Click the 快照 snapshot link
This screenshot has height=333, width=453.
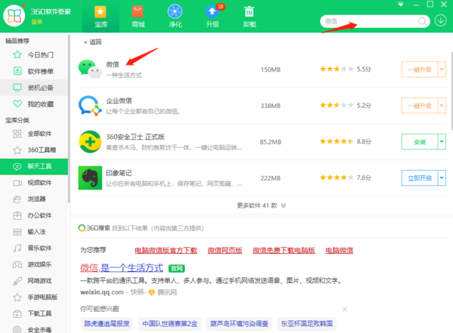[x=137, y=292]
